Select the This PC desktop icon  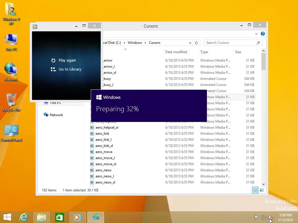pos(11,42)
